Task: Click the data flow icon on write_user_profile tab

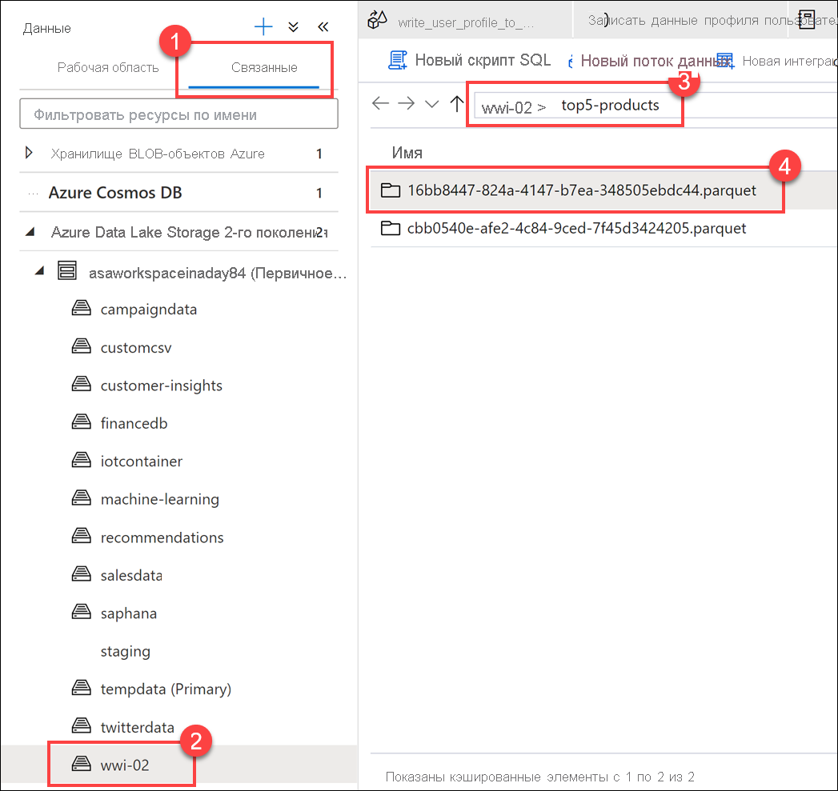Action: pyautogui.click(x=377, y=20)
